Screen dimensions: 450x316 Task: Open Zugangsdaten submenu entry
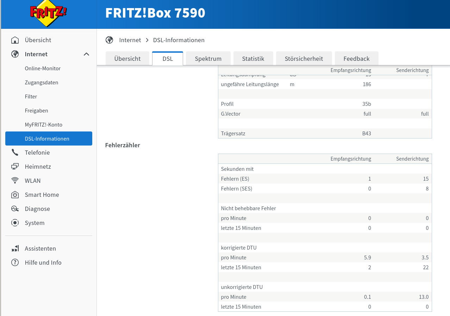[42, 82]
